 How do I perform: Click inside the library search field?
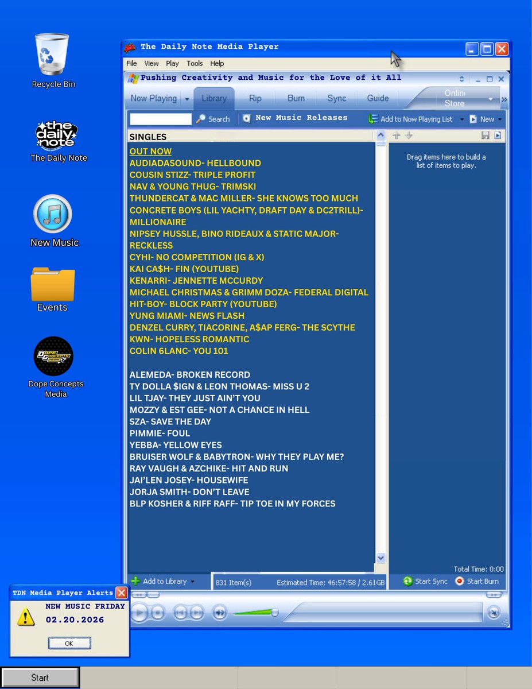point(161,119)
